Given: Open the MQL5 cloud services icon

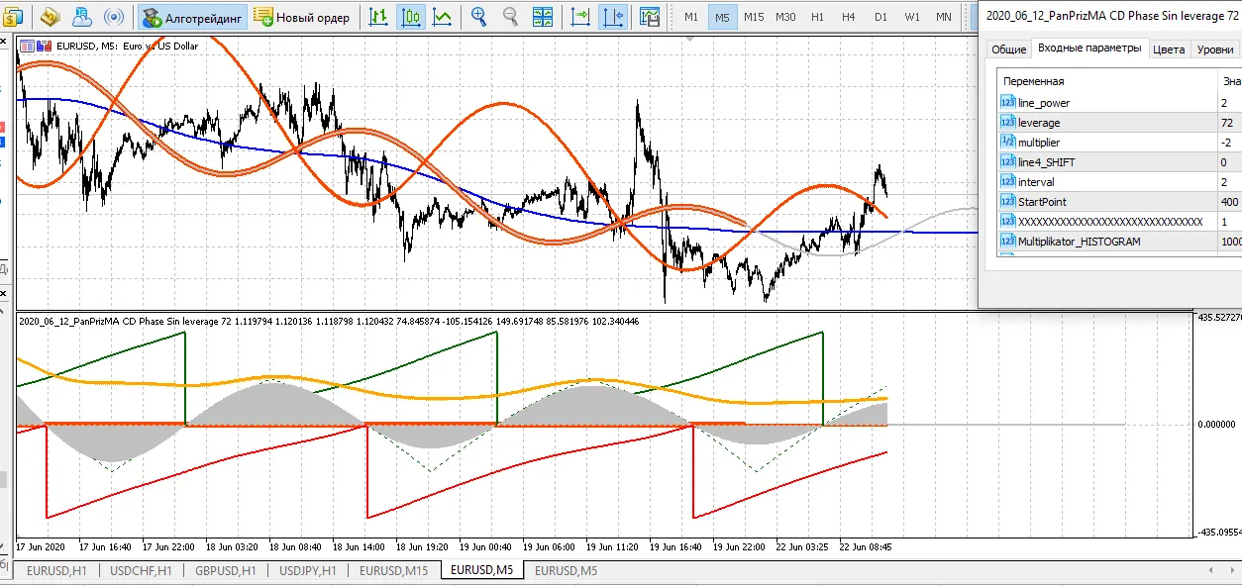Looking at the screenshot, I should [x=82, y=17].
